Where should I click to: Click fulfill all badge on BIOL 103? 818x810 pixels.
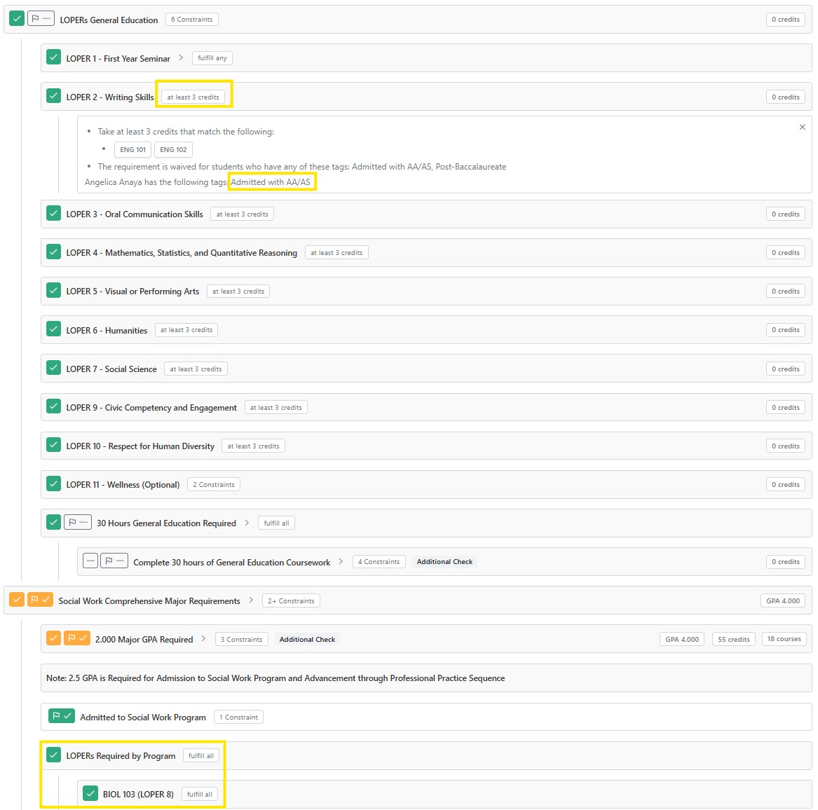click(x=200, y=795)
